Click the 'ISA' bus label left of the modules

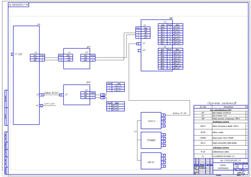tap(135, 132)
